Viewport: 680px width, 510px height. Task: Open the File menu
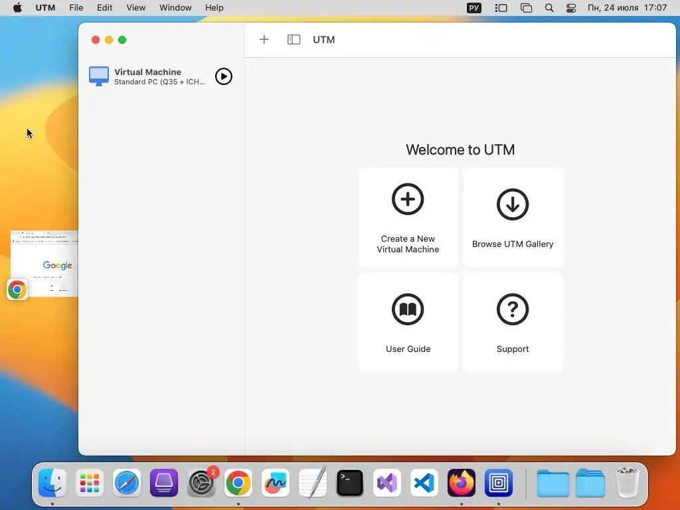(76, 8)
